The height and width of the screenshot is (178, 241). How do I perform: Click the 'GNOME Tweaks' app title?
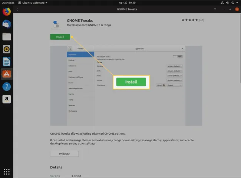click(80, 21)
